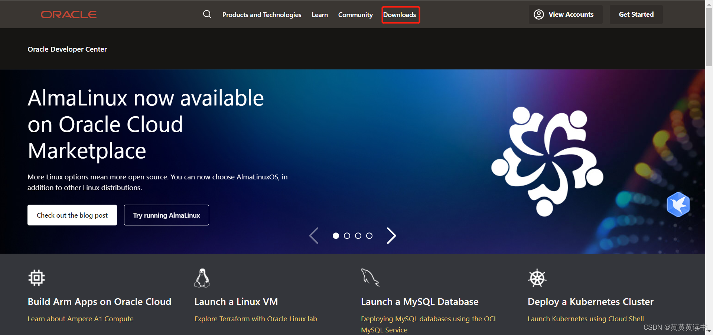Select the first carousel dot
The image size is (713, 335).
336,236
